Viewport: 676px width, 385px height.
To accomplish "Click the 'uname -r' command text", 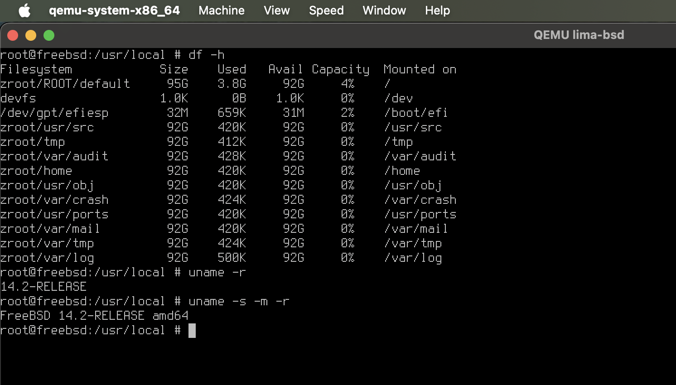I will [217, 272].
